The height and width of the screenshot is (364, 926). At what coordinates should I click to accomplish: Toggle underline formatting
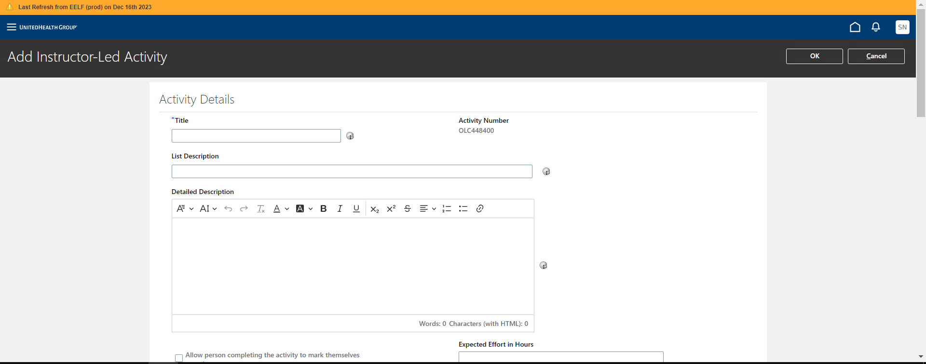coord(356,208)
